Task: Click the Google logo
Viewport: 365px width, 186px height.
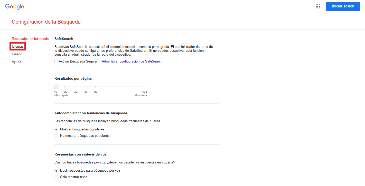Action: coord(15,7)
